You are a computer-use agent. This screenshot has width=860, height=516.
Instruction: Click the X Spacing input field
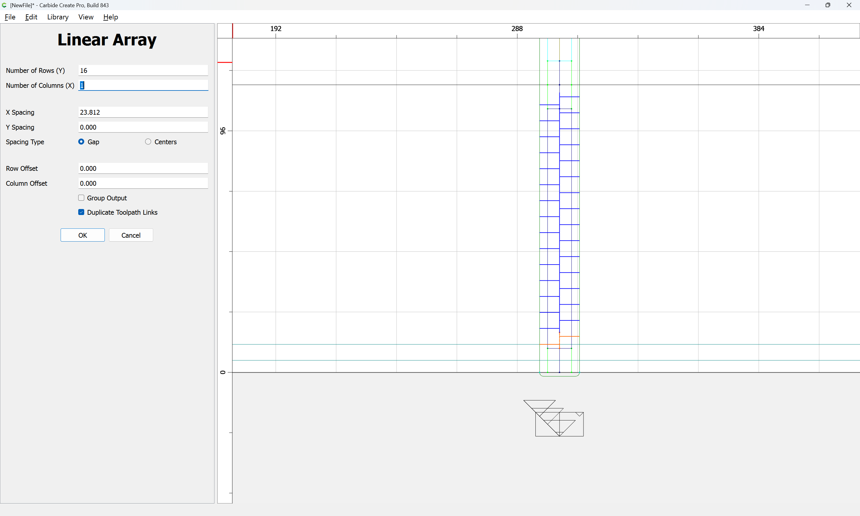click(143, 112)
